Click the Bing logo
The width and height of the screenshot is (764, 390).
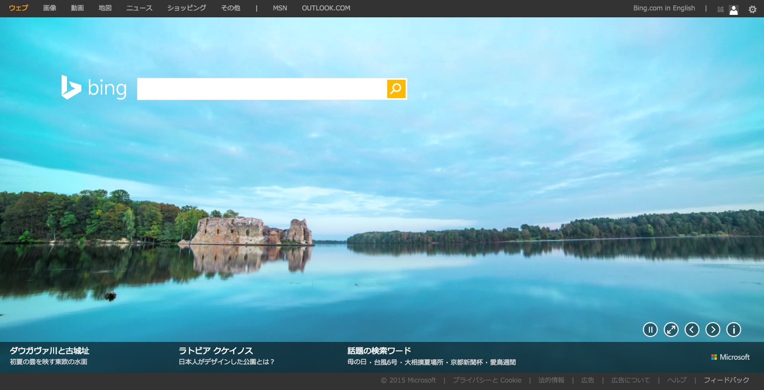[94, 88]
